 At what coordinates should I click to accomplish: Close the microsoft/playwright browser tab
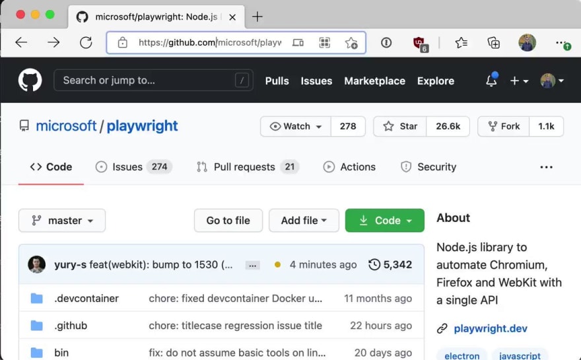tap(232, 17)
